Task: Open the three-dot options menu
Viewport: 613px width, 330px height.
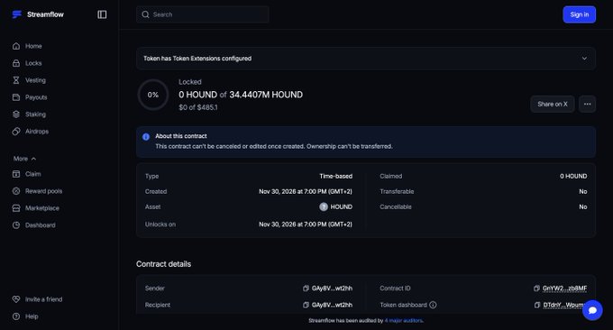Action: [x=587, y=104]
